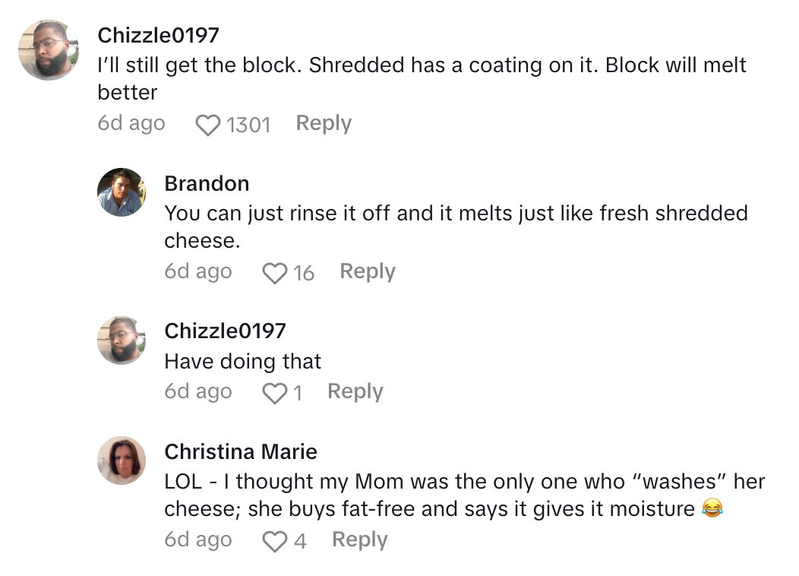Reply to Brandon's comment
The image size is (799, 576).
[x=368, y=271]
